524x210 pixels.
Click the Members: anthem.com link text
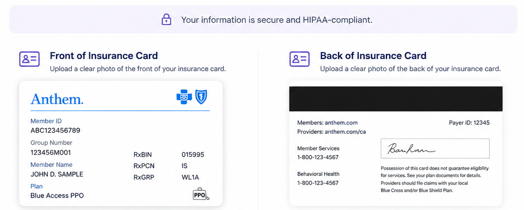coord(327,123)
